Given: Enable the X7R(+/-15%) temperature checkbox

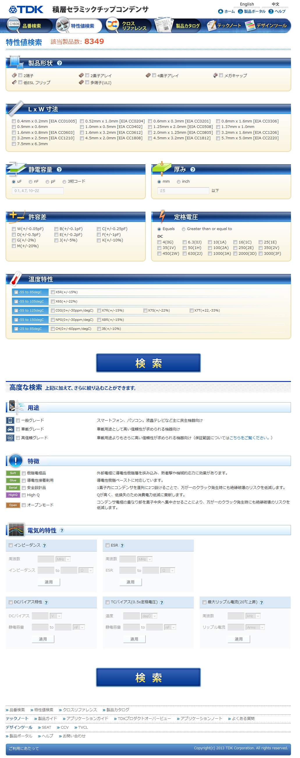Looking at the screenshot, I should tap(99, 311).
